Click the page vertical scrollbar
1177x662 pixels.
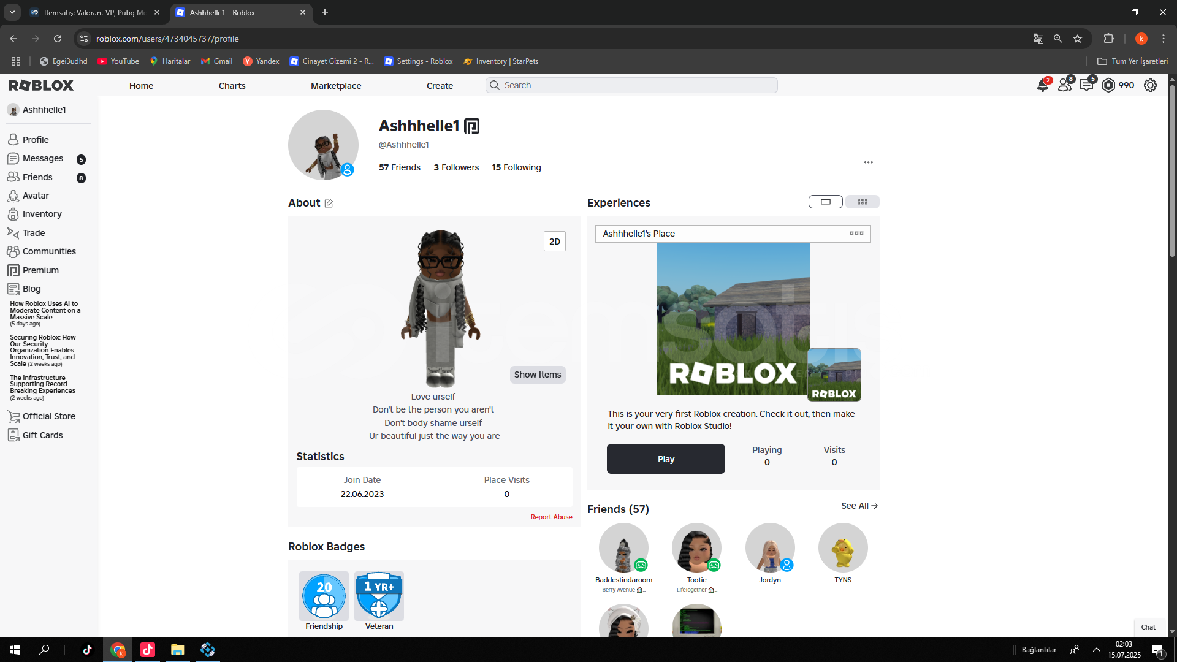point(1172,172)
